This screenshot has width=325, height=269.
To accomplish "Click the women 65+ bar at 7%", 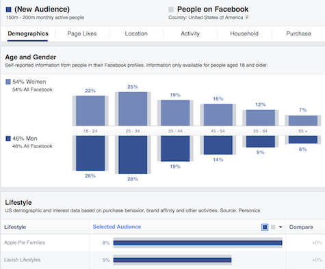I will pos(303,121).
